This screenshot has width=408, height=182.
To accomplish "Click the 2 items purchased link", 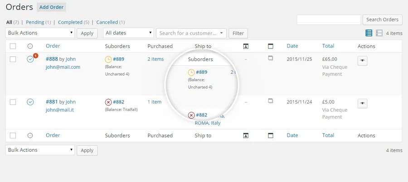I will [155, 59].
